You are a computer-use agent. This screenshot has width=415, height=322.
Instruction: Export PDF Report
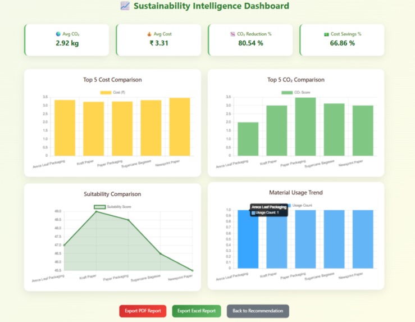coord(143,311)
